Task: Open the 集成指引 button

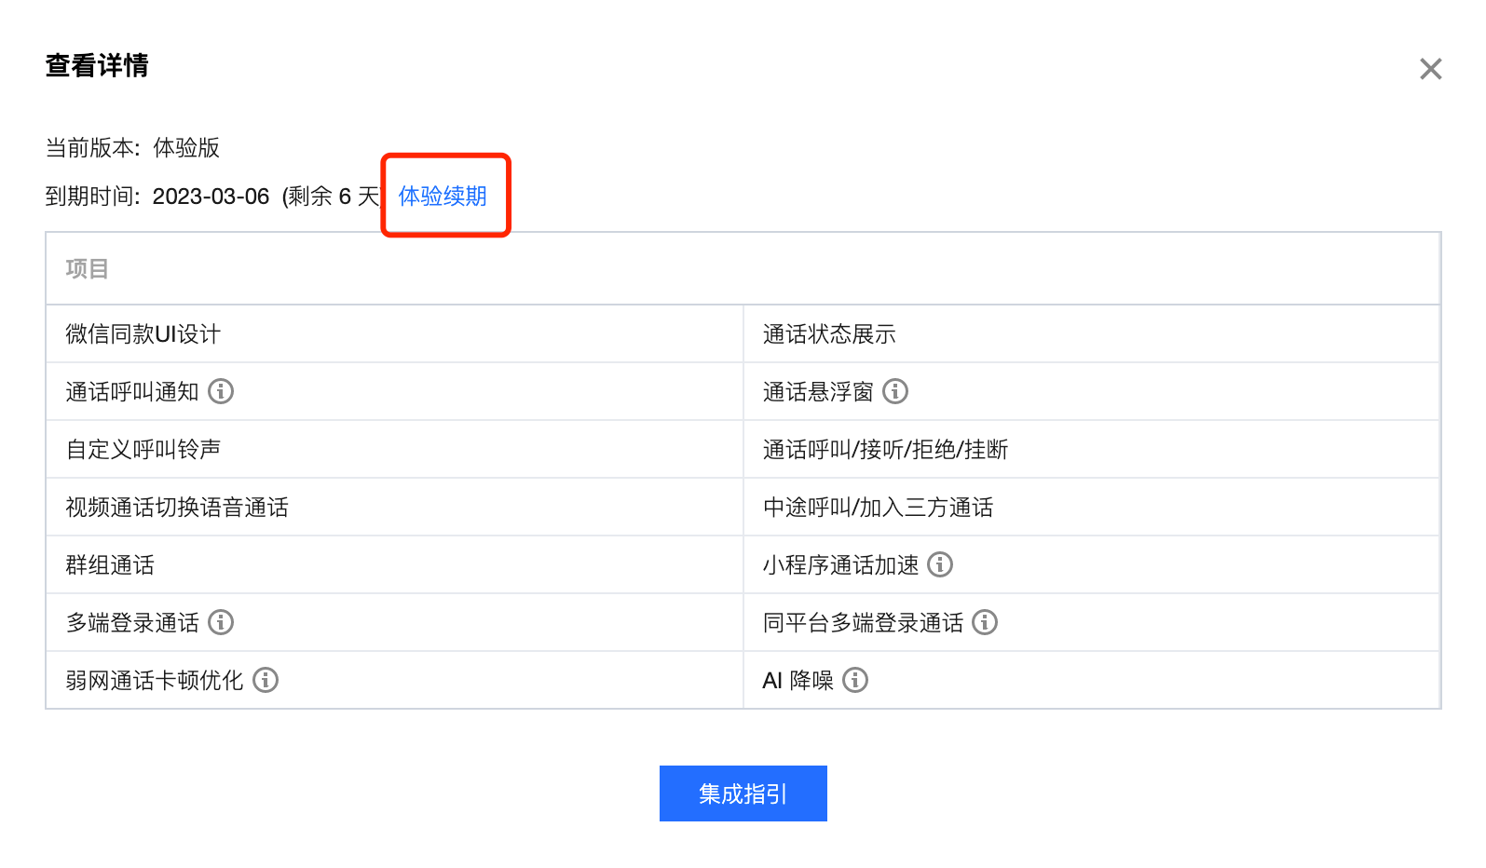Action: coord(743,793)
